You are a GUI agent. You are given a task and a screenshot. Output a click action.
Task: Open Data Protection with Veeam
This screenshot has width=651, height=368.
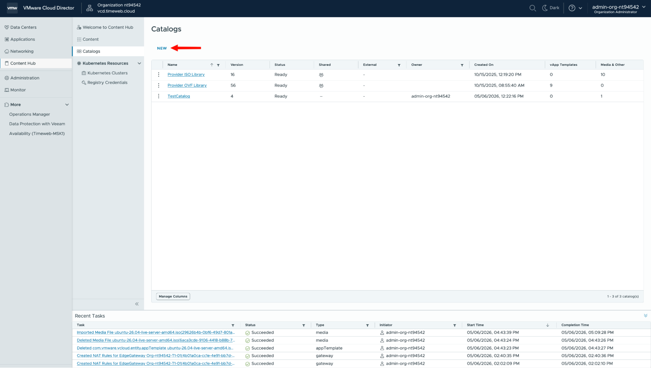coord(37,124)
